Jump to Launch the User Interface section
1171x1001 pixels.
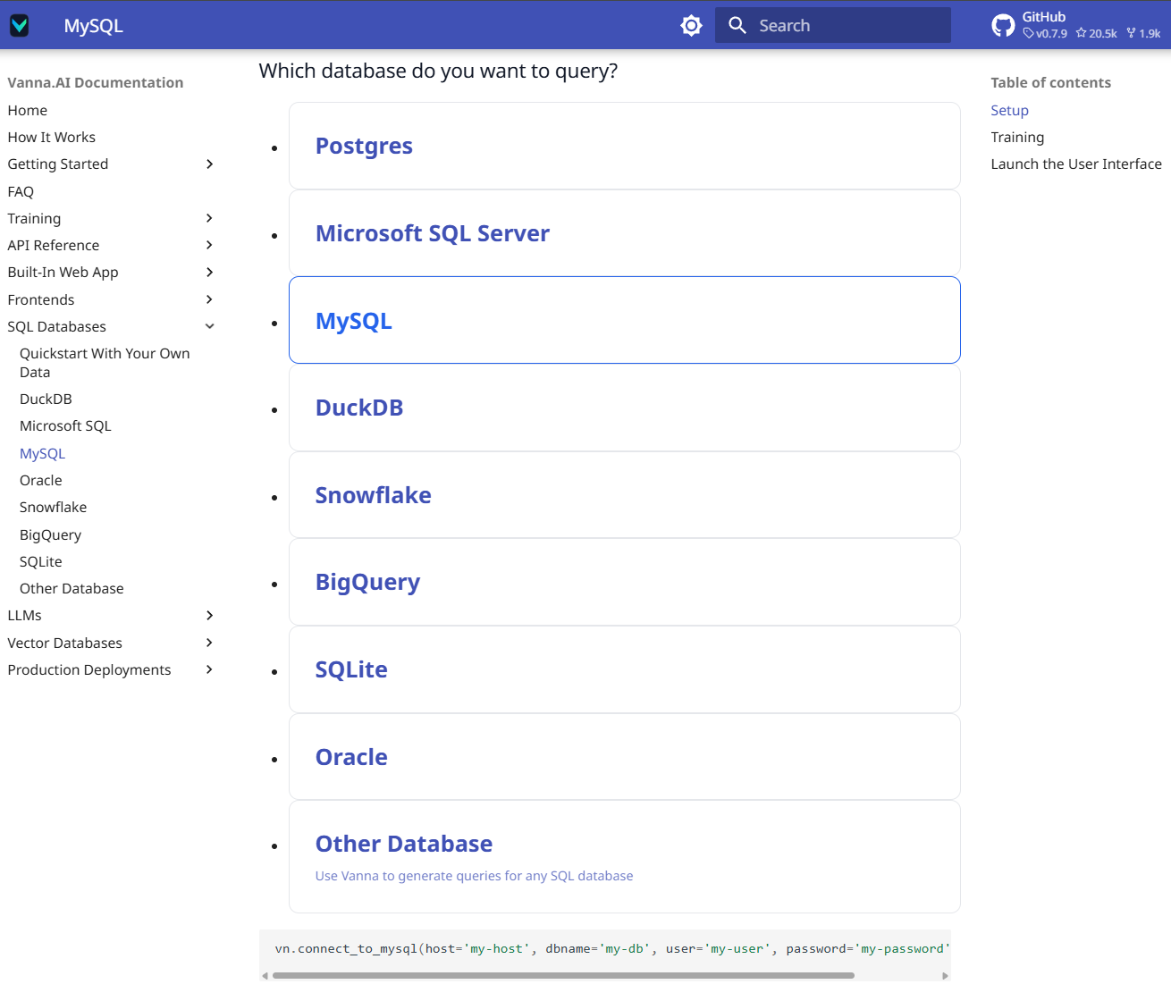click(1076, 164)
